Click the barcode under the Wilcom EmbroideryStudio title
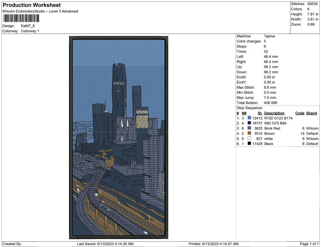The height and width of the screenshot is (247, 321). pos(21,18)
